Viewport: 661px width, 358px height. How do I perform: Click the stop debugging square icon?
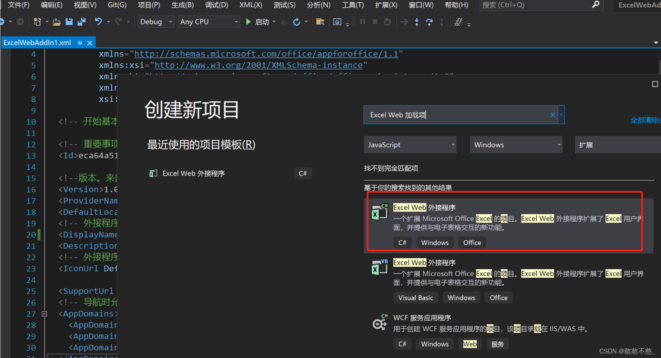(375, 22)
